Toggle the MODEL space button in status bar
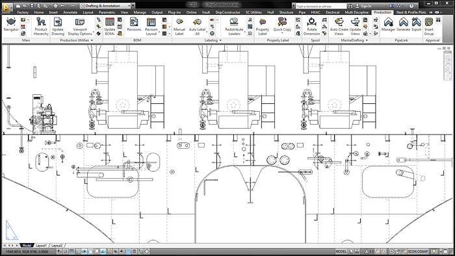Image resolution: width=455 pixels, height=256 pixels. [341, 251]
